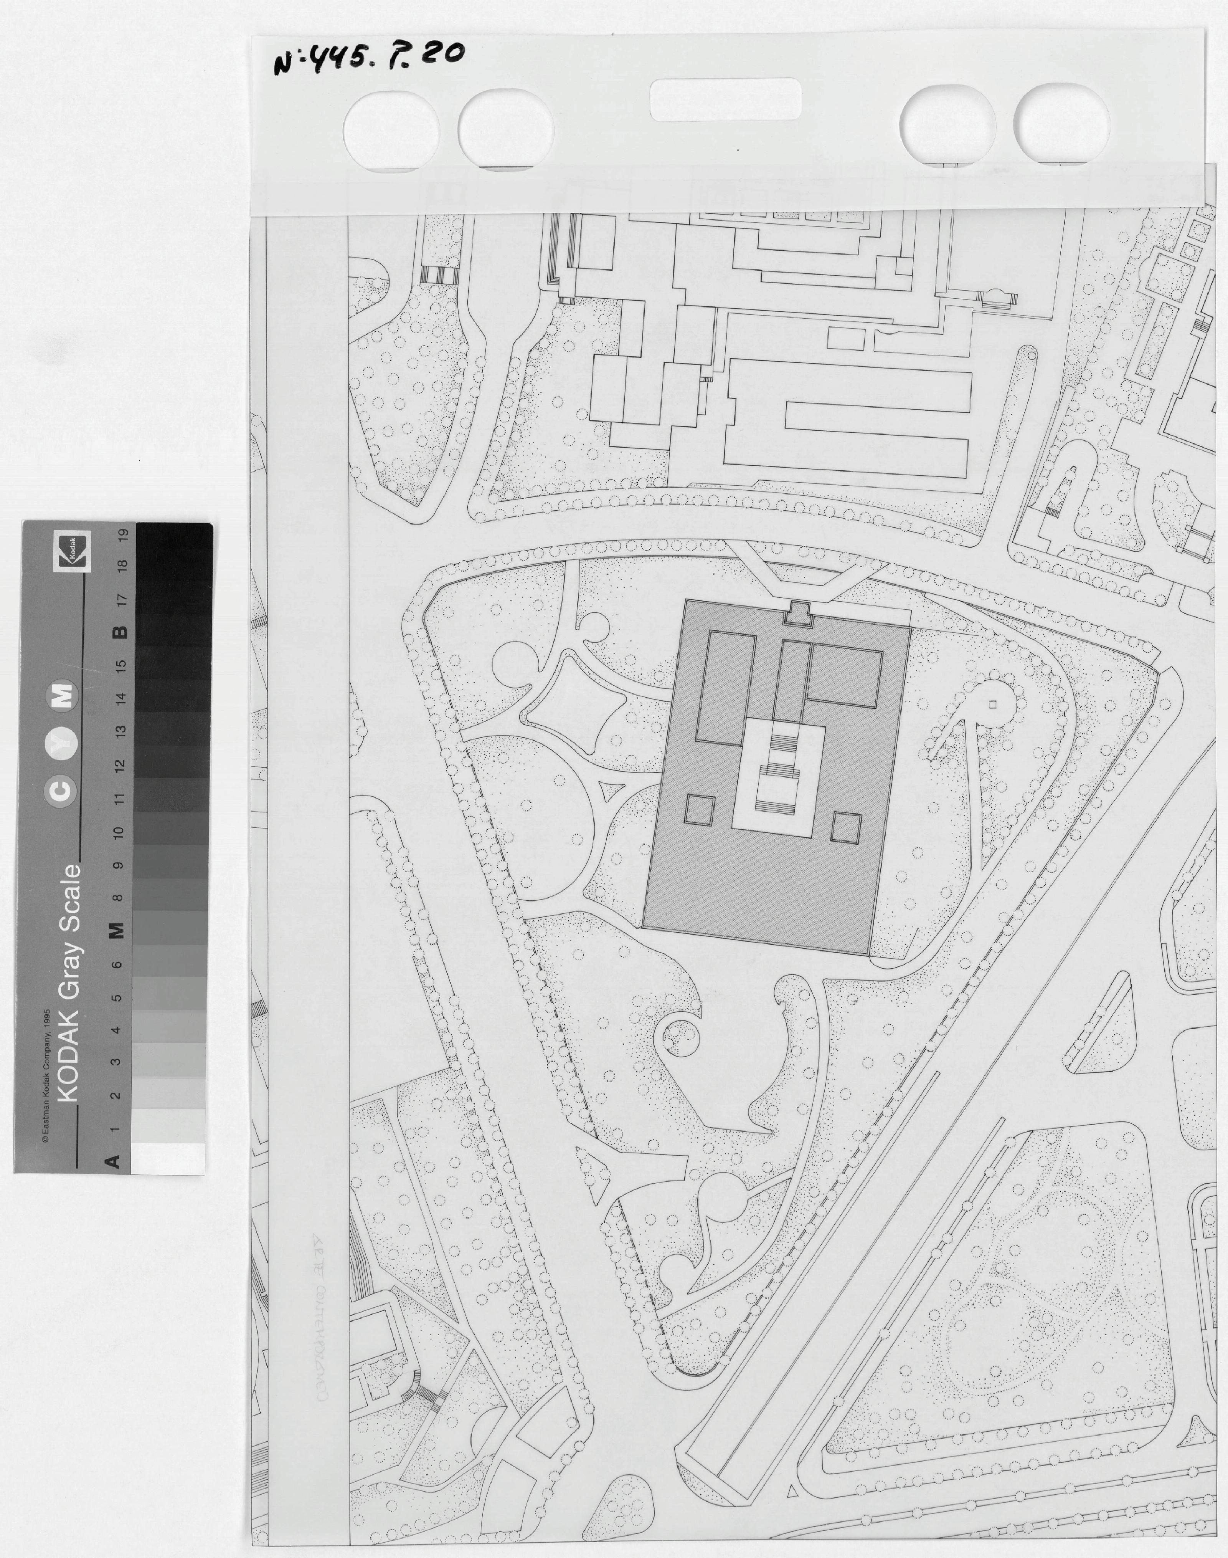Pick the white patch labeled A

pyautogui.click(x=168, y=1159)
